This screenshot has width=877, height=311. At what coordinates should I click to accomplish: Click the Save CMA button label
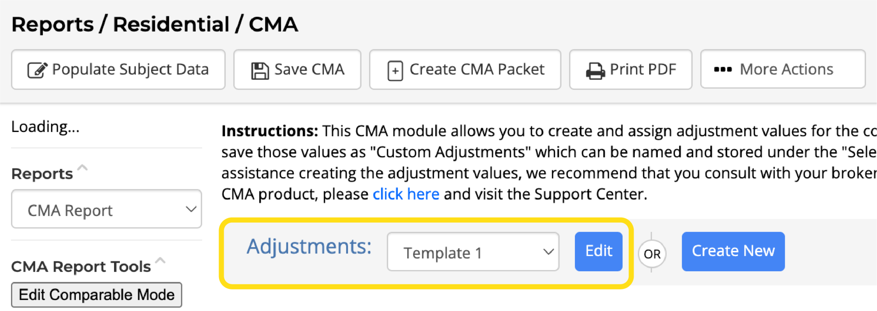click(x=309, y=69)
